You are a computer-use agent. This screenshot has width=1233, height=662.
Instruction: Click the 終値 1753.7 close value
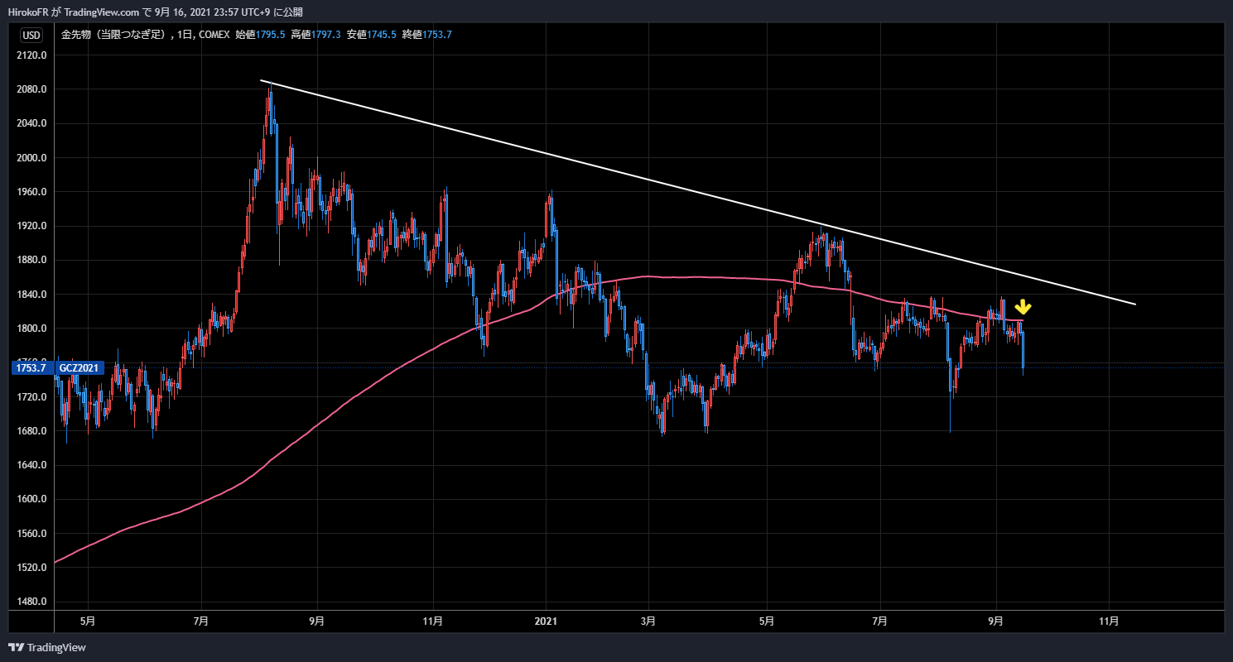pos(426,35)
